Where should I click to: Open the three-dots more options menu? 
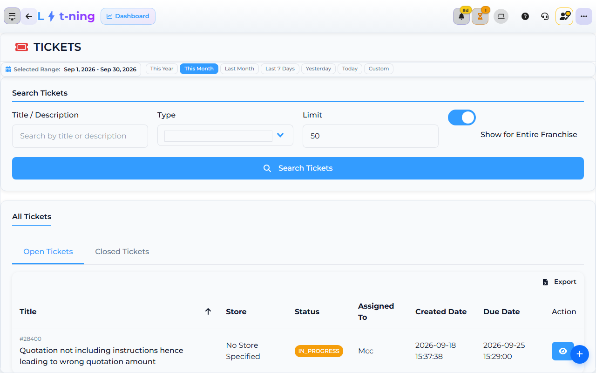[584, 16]
